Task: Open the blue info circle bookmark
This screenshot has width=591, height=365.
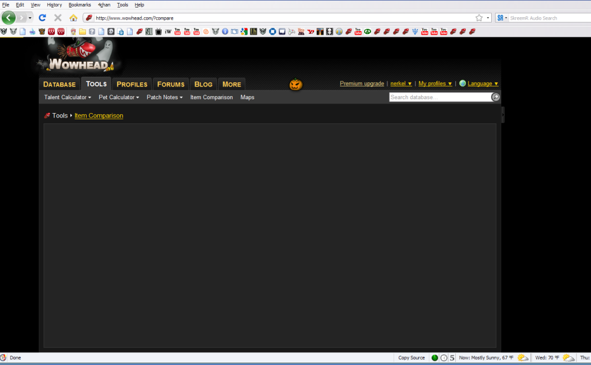Action: pyautogui.click(x=225, y=32)
